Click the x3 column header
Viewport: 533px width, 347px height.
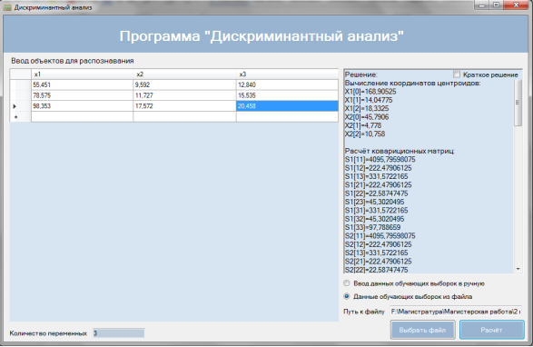(x=287, y=74)
